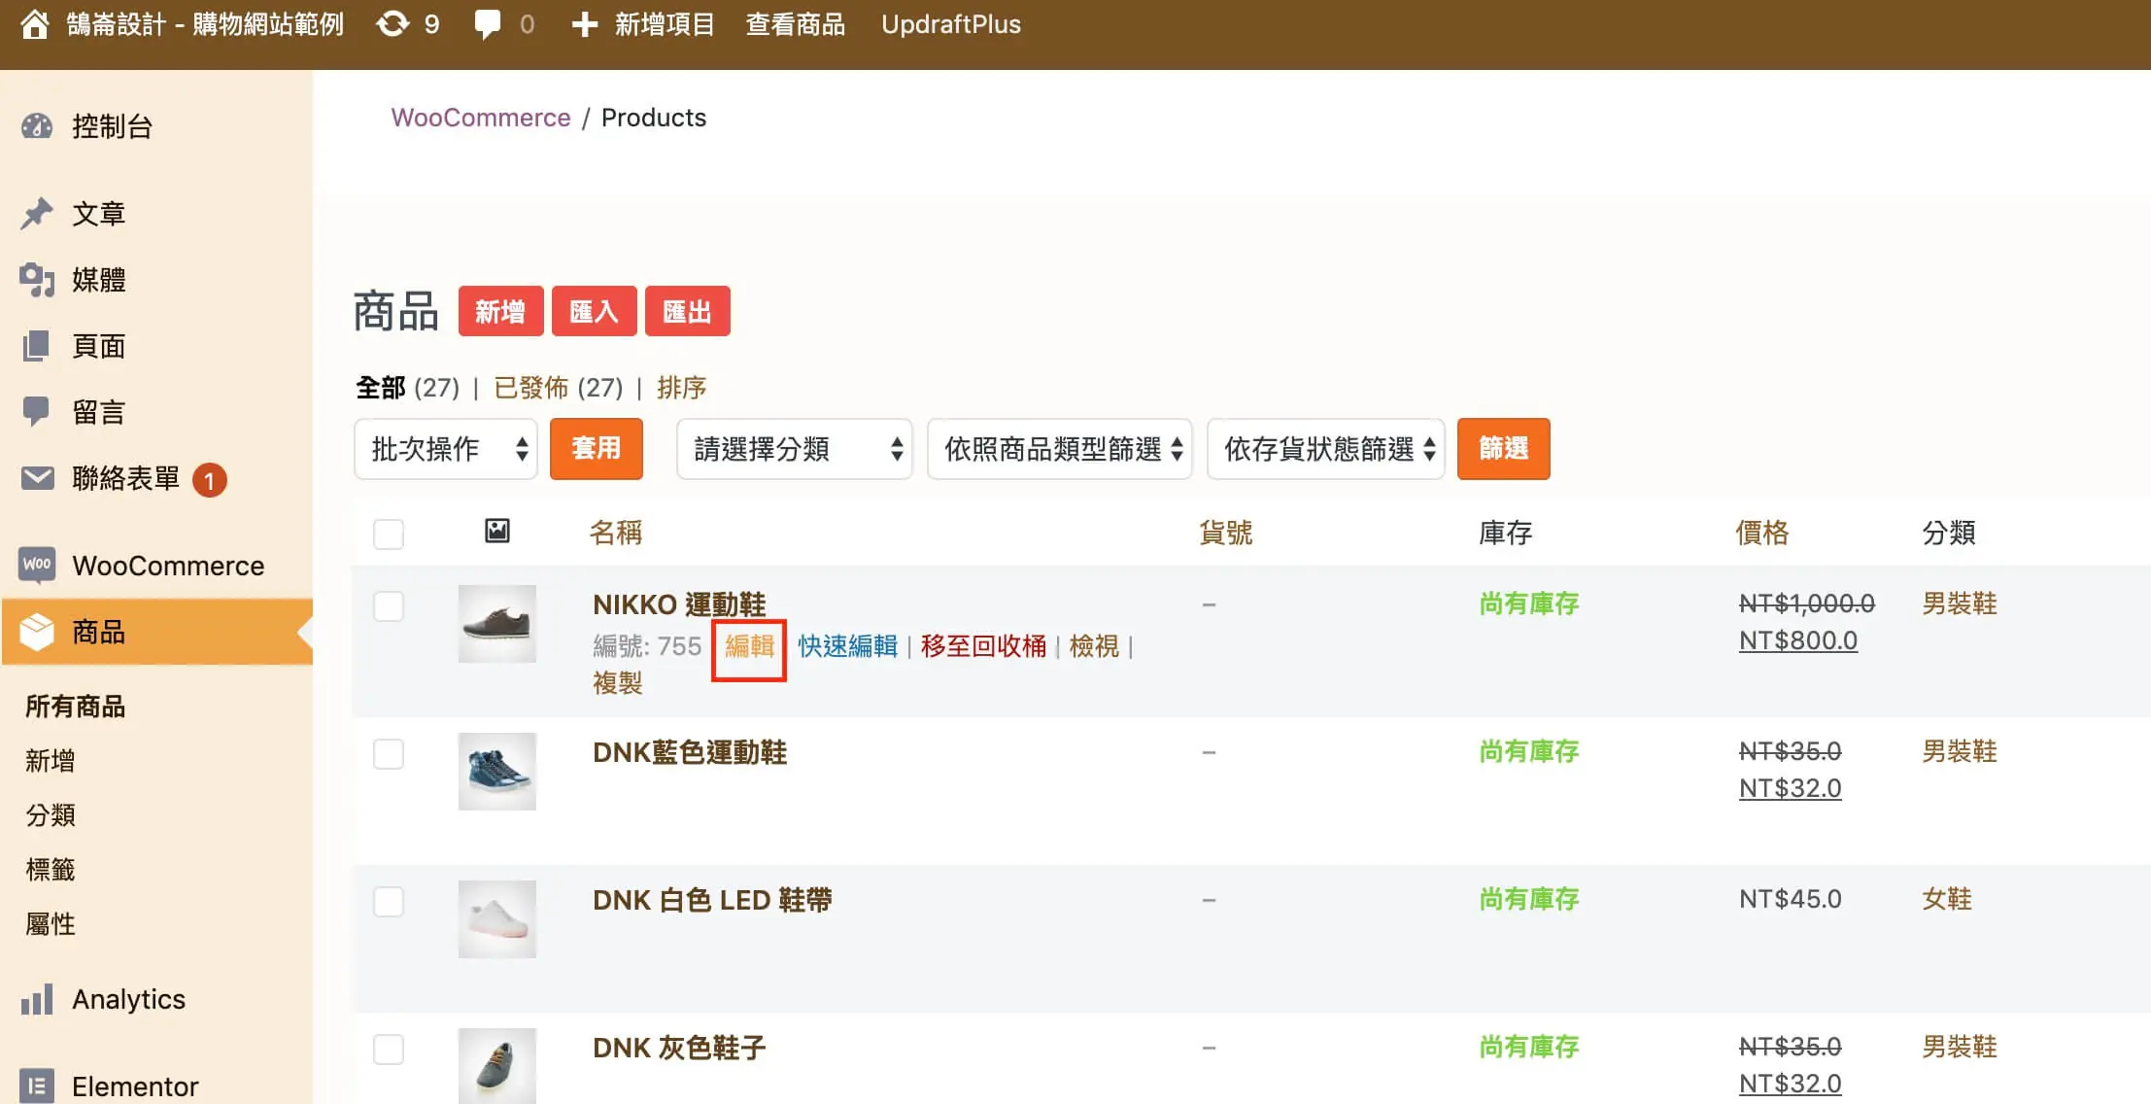
Task: Click the red 新增 button beside 商品 heading
Action: pyautogui.click(x=500, y=312)
